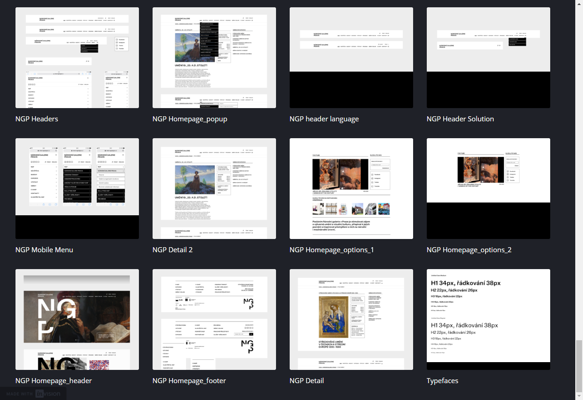Screen dimensions: 583x400
Task: Open the NGP Headers thumbnail
Action: 77,57
